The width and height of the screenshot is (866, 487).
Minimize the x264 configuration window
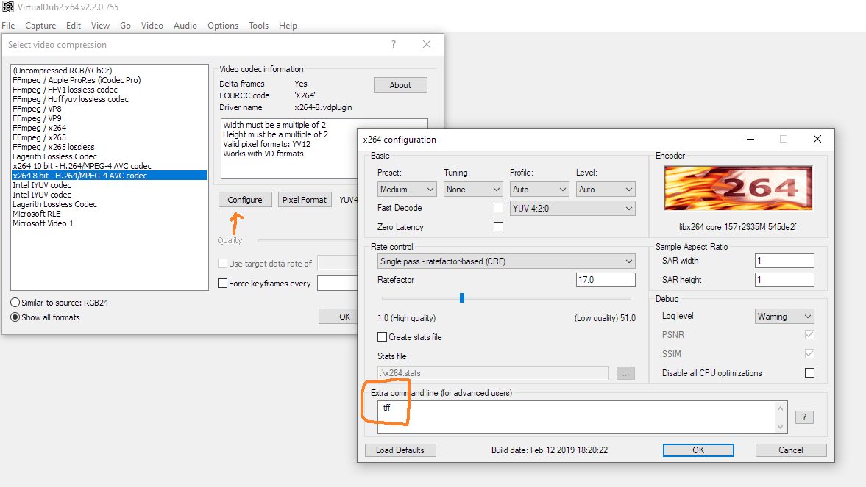pos(750,139)
